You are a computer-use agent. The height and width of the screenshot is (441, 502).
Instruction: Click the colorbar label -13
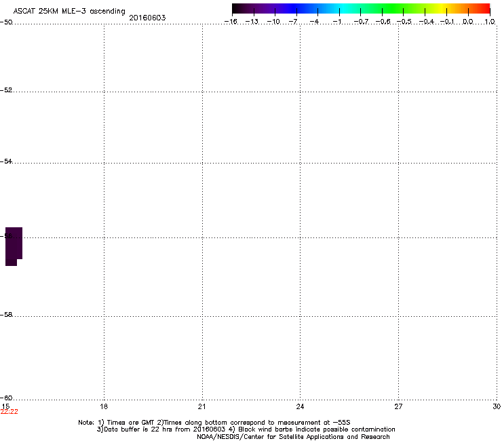point(252,22)
